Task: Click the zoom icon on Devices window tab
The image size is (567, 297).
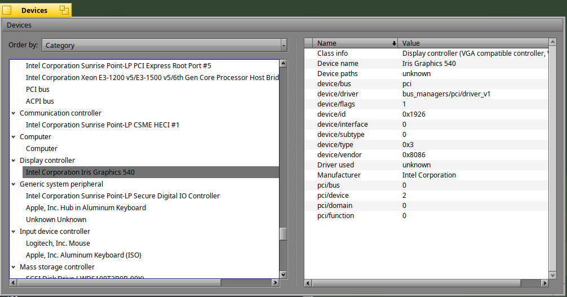Action: [64, 10]
